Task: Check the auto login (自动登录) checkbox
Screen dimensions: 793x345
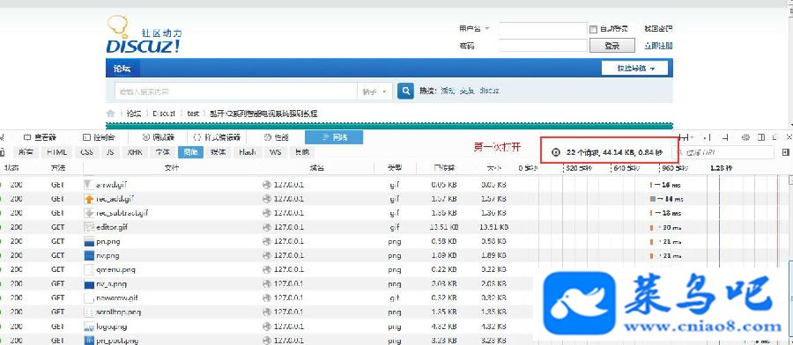Action: click(x=594, y=29)
